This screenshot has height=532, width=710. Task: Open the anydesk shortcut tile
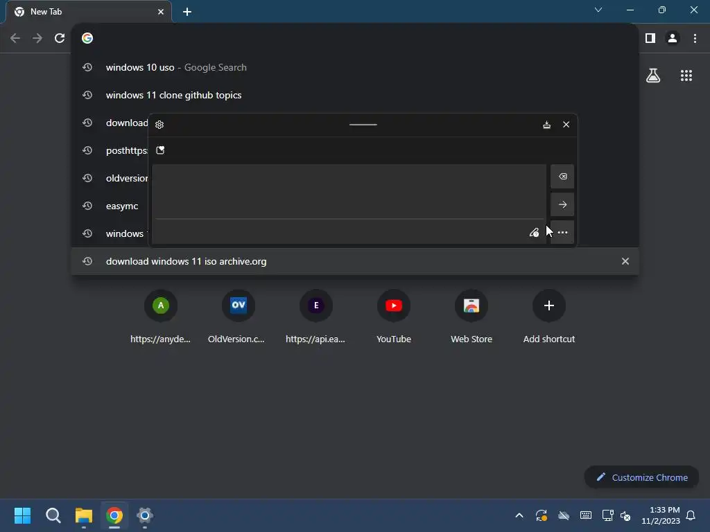(160, 317)
